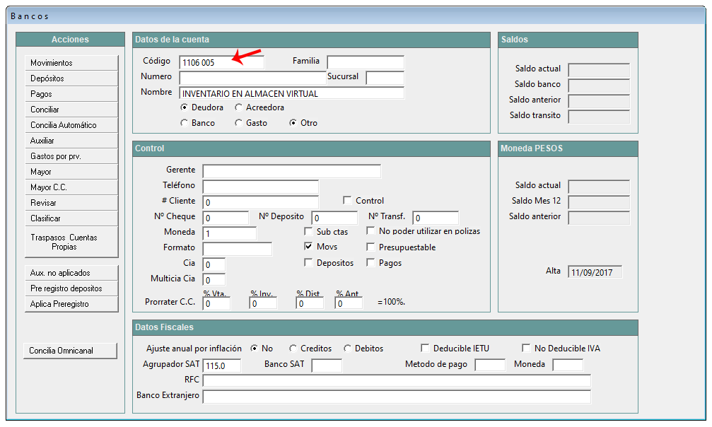Select Debitos inflation adjustment option
Viewport: 712px width, 427px height.
pyautogui.click(x=347, y=348)
